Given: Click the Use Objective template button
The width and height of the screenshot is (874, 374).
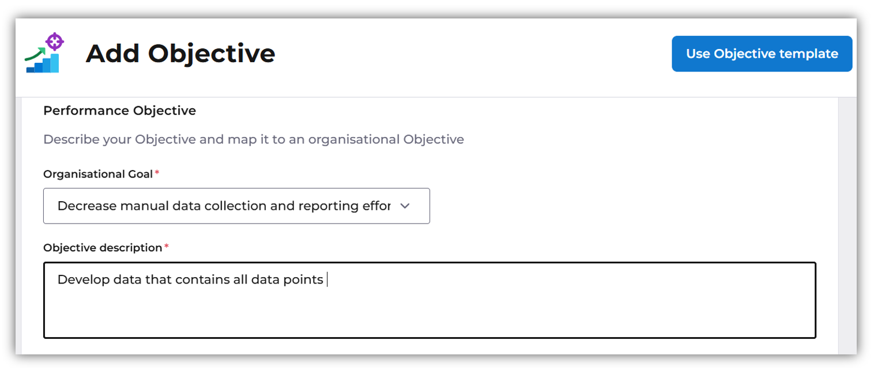Looking at the screenshot, I should click(x=762, y=54).
